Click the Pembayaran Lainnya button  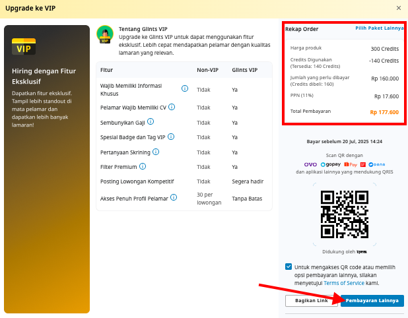click(372, 301)
